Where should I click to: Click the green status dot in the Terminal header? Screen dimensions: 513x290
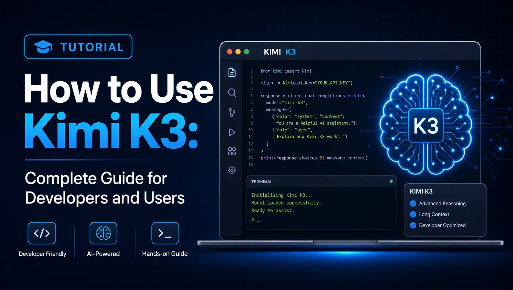pyautogui.click(x=391, y=182)
